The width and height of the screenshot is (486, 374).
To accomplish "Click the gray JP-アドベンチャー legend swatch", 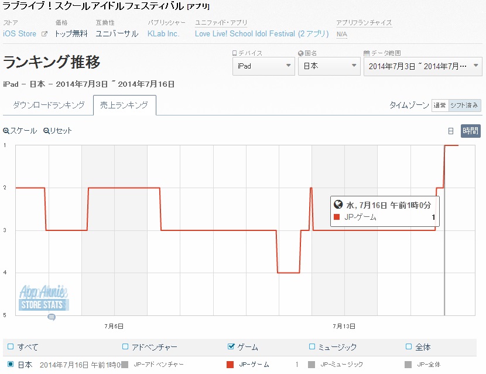I will coord(125,365).
